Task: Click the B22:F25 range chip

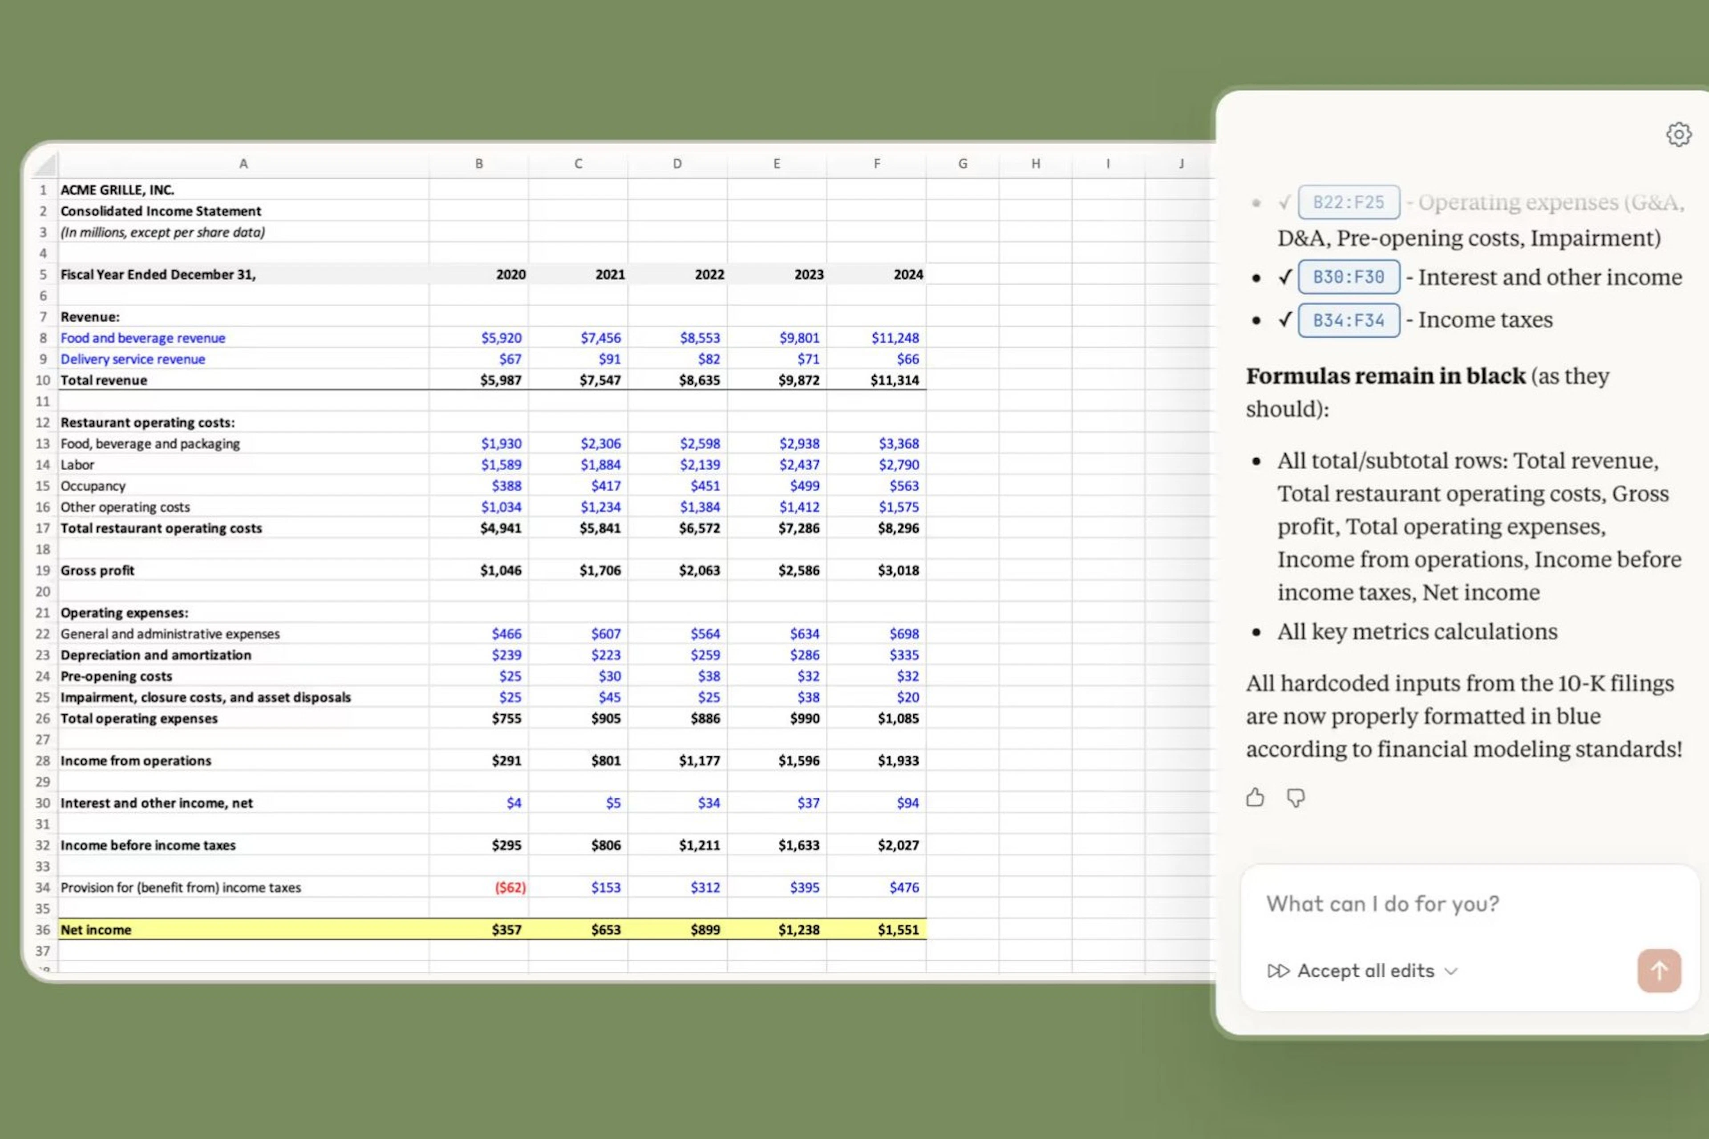Action: 1349,203
